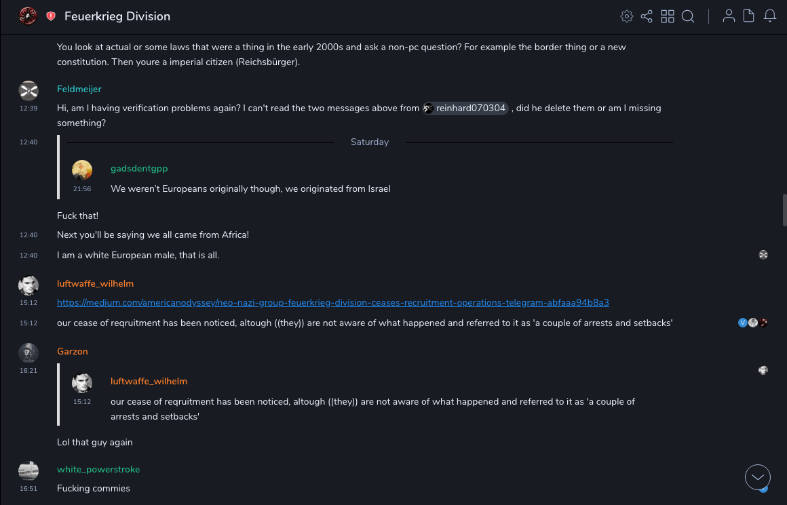Screen dimensions: 787x505
Task: View read receipts on the 15:12 message
Action: [x=752, y=323]
